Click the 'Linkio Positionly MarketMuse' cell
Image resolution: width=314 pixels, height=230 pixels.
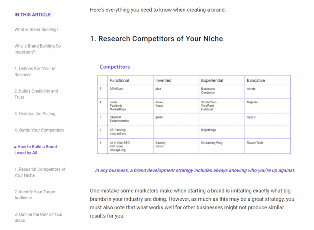point(130,106)
